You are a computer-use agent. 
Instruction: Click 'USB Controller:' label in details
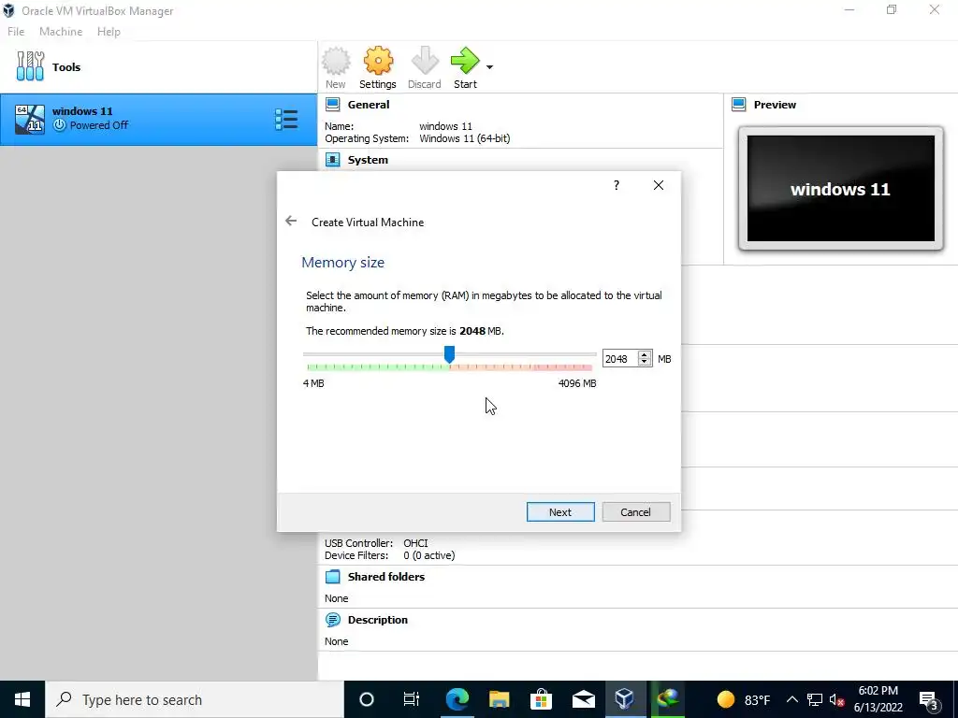tap(358, 543)
